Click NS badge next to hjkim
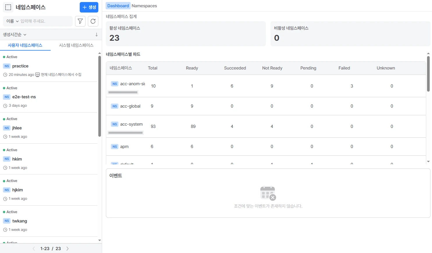This screenshot has width=432, height=253. click(x=7, y=190)
